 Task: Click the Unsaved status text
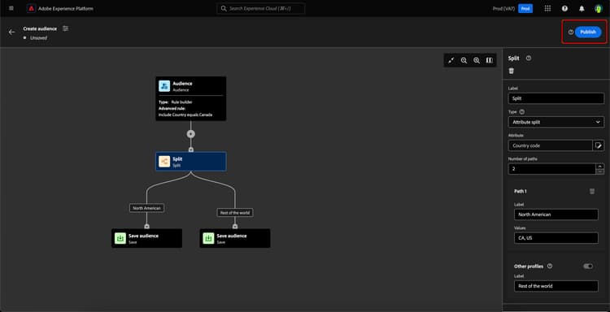coord(38,37)
